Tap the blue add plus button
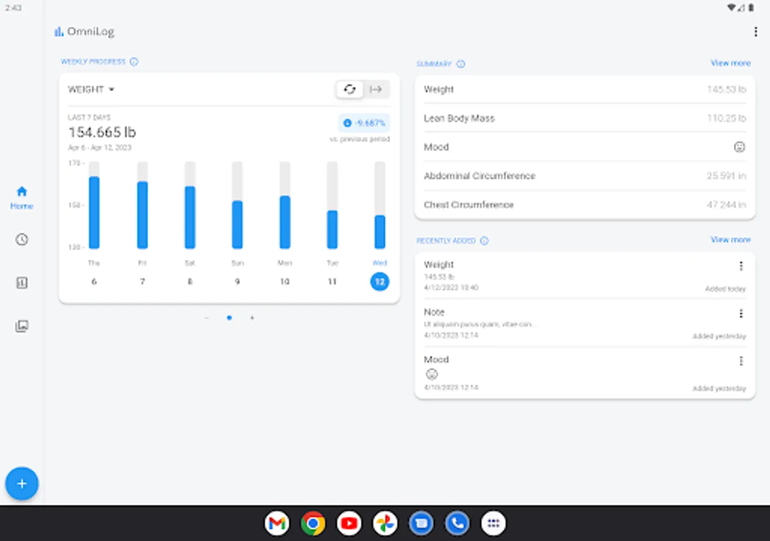 pyautogui.click(x=22, y=484)
